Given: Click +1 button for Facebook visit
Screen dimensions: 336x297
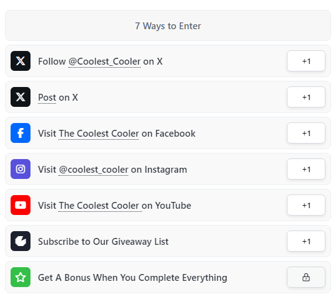Looking at the screenshot, I should click(x=306, y=133).
